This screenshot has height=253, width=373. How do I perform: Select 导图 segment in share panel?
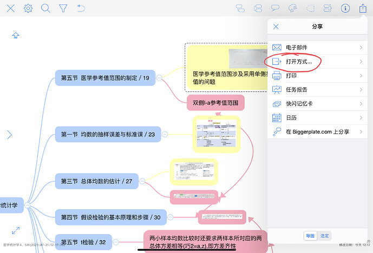tap(310, 236)
